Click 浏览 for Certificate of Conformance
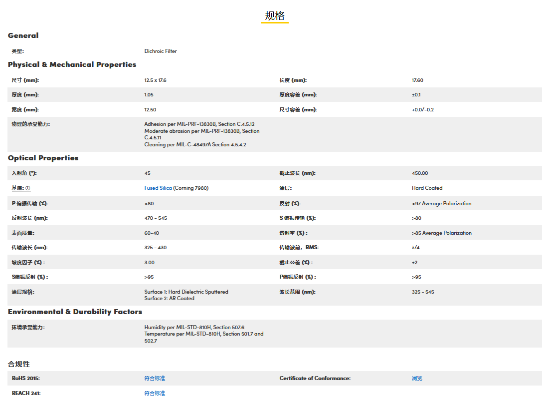This screenshot has width=545, height=410. coord(417,379)
